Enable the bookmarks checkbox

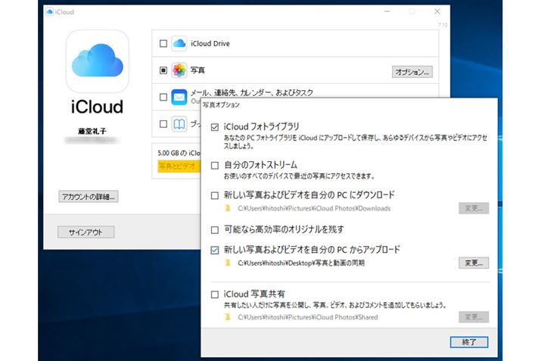[x=163, y=124]
